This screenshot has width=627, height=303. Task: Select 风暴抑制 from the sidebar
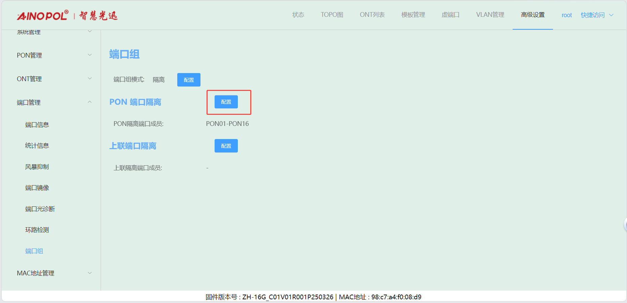click(37, 167)
